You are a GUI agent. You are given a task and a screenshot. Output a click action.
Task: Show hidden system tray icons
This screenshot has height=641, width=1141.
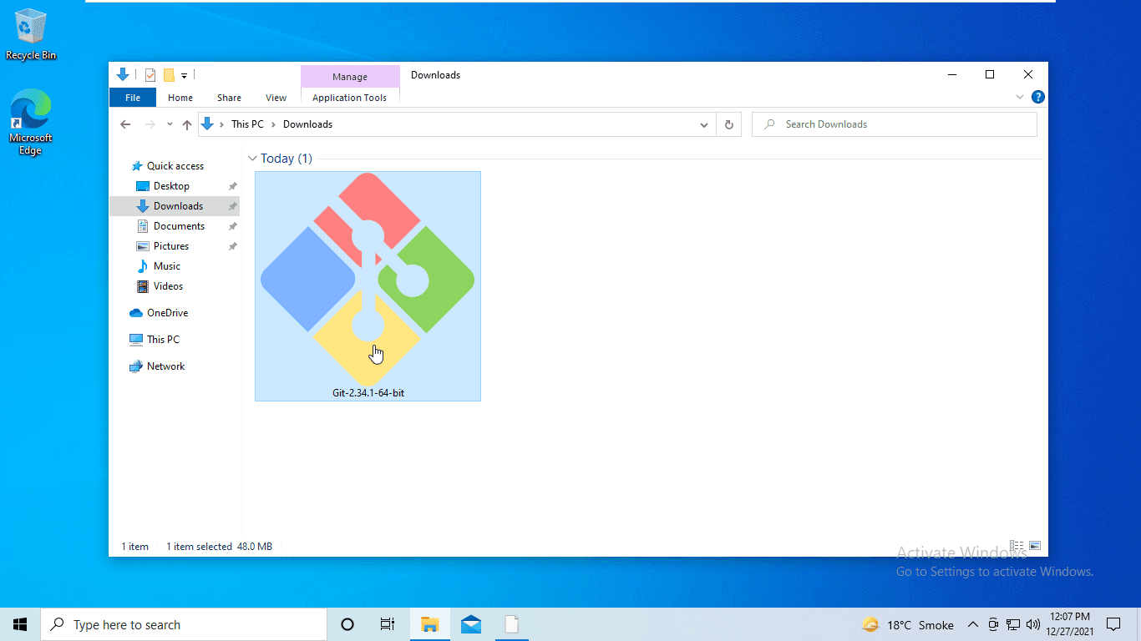pyautogui.click(x=973, y=624)
